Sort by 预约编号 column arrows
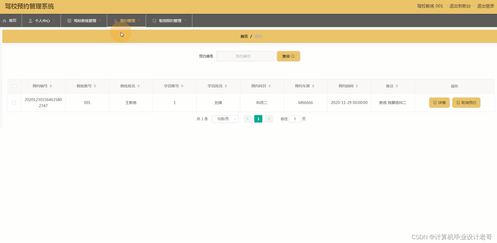 pyautogui.click(x=51, y=86)
